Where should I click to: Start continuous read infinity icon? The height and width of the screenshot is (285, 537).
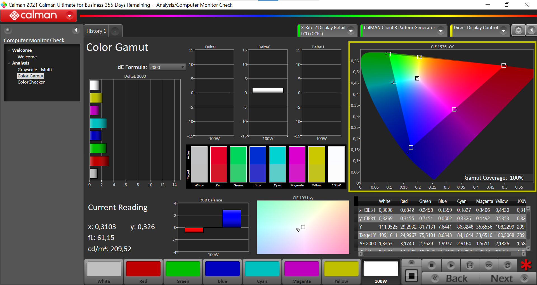[489, 265]
